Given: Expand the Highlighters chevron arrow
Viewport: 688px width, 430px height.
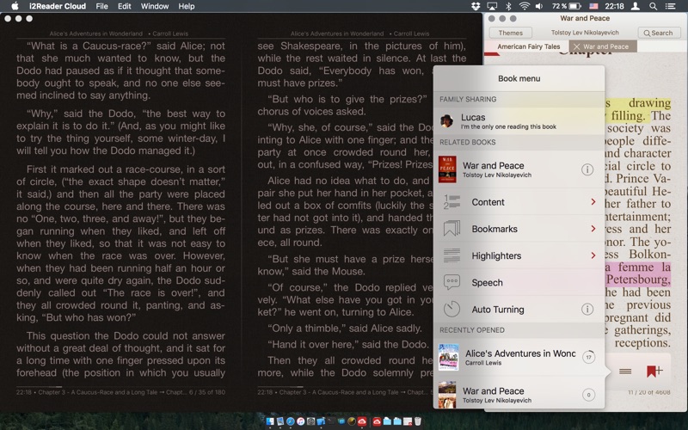Looking at the screenshot, I should click(593, 255).
